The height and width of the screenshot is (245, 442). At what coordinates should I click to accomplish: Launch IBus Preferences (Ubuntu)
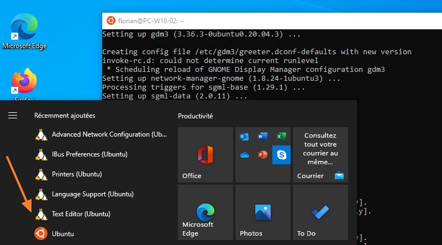(x=90, y=154)
